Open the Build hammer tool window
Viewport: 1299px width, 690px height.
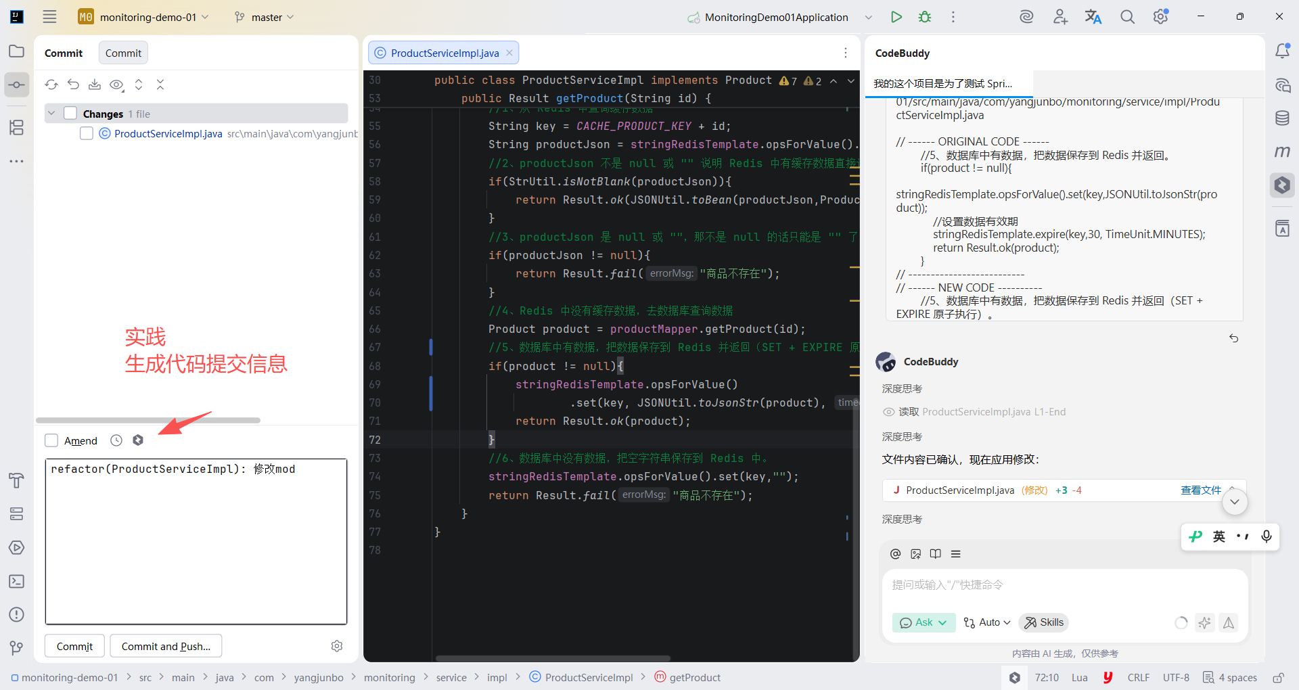pos(17,480)
